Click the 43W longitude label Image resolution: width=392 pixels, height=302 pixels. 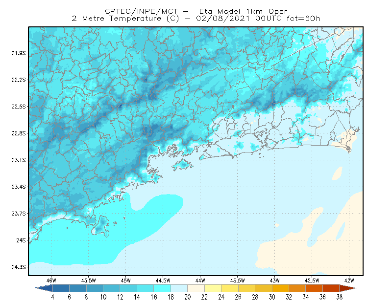[x=274, y=280]
